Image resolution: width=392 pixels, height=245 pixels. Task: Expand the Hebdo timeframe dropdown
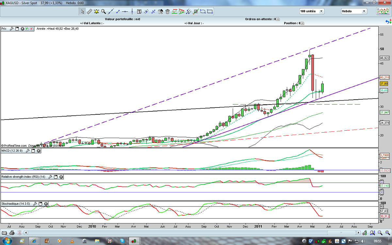pos(354,11)
